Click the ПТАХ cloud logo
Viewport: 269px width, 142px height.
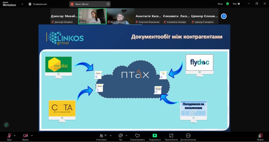135,75
